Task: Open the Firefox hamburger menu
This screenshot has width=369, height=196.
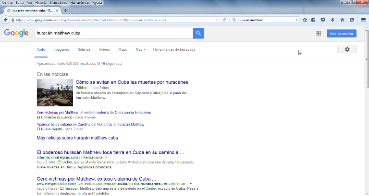Action: click(363, 20)
